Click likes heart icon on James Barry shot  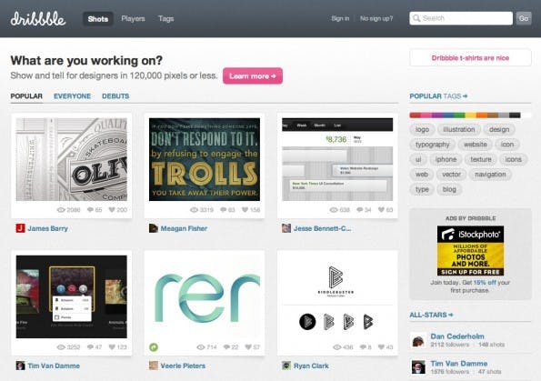[x=112, y=209]
